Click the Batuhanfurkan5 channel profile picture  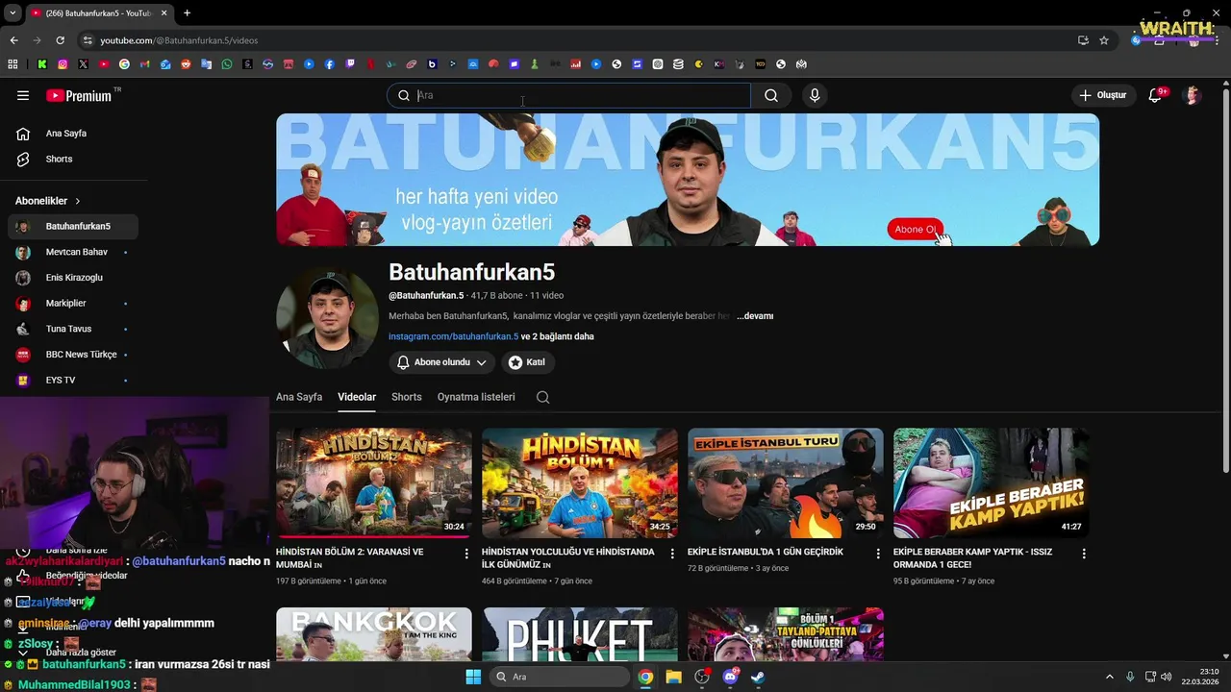(x=327, y=317)
